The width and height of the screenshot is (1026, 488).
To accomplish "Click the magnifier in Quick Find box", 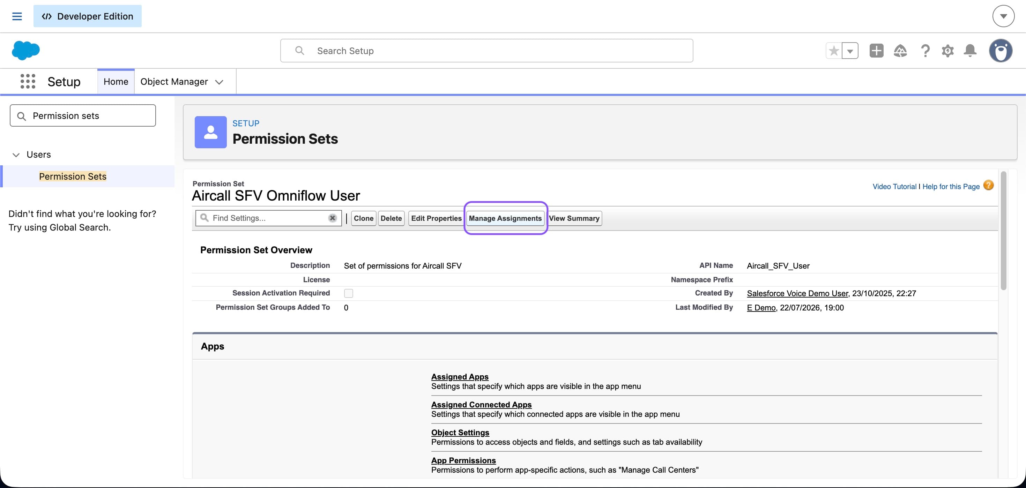I will (22, 116).
